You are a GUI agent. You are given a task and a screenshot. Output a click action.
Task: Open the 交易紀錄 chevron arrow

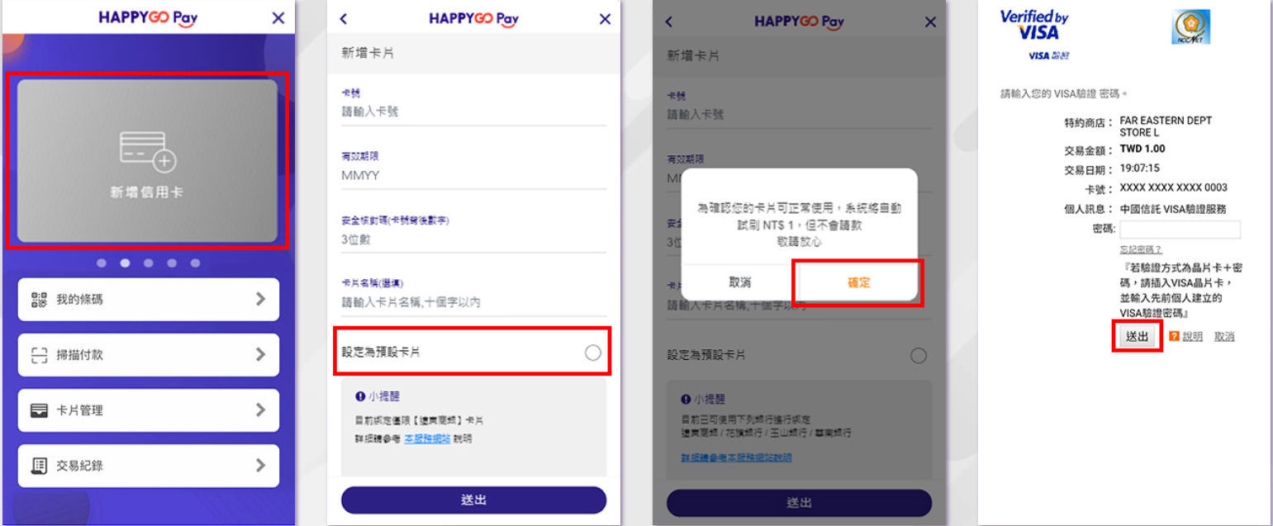(261, 465)
